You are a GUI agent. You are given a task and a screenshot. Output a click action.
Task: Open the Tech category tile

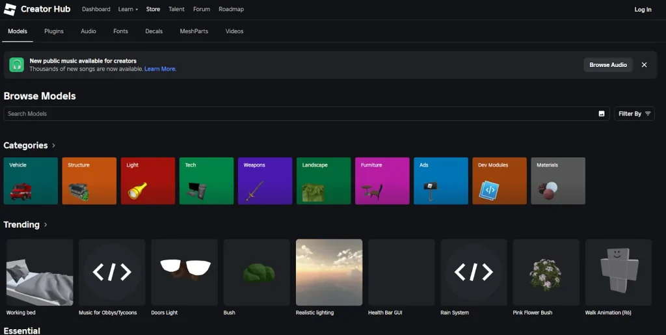(206, 181)
